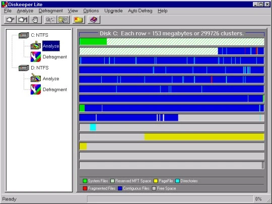Screen dimensions: 272x204
Task: Click the first pointing-hand toolbar icon
Action: coord(10,20)
